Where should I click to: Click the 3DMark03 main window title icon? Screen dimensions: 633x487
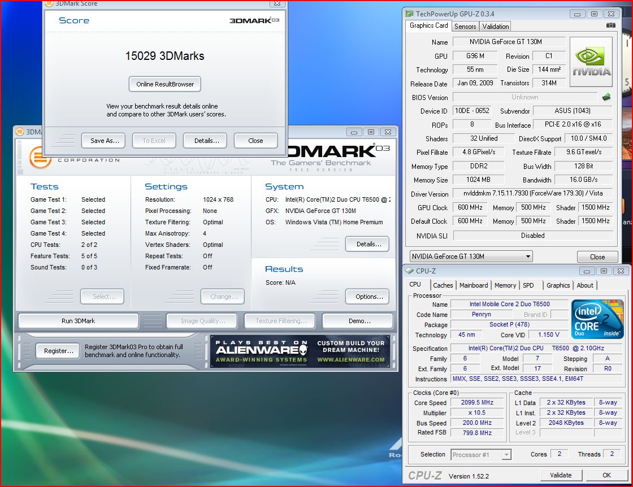(19, 132)
